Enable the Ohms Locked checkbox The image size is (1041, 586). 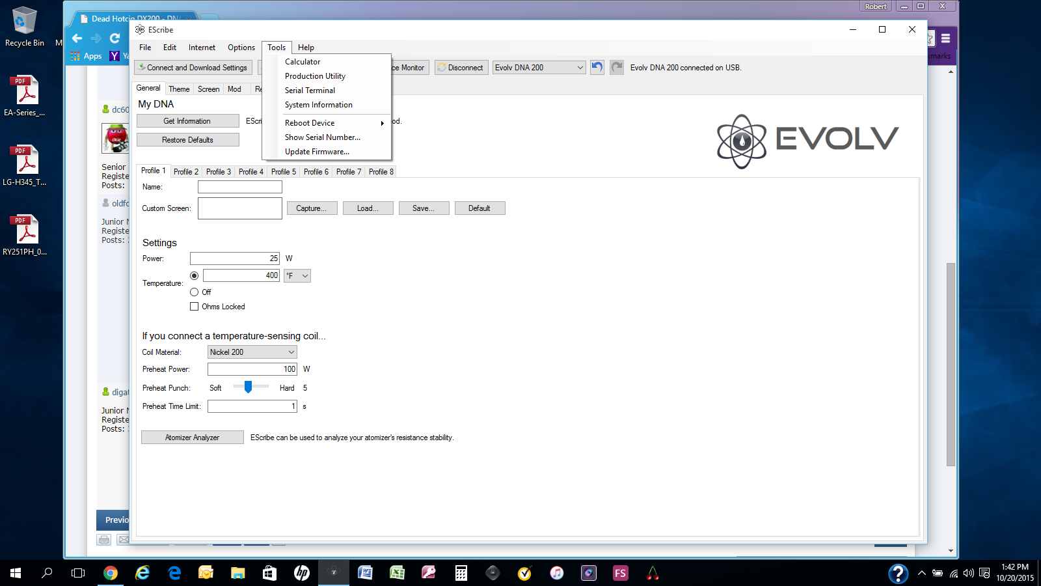click(x=194, y=307)
